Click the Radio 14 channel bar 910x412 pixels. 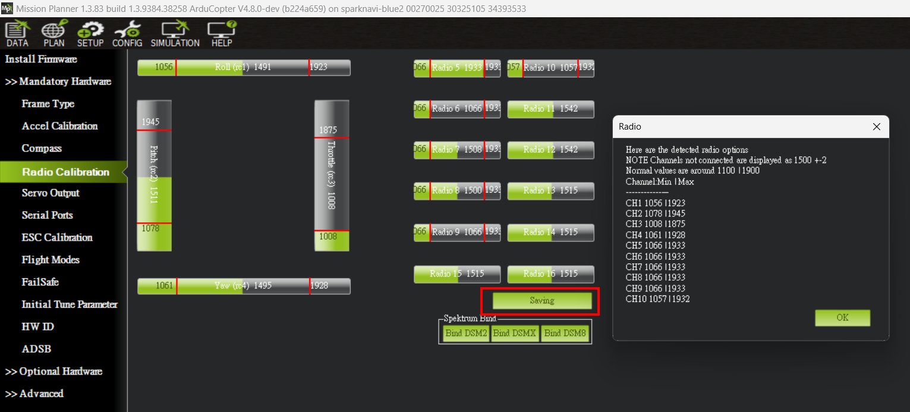tap(551, 232)
